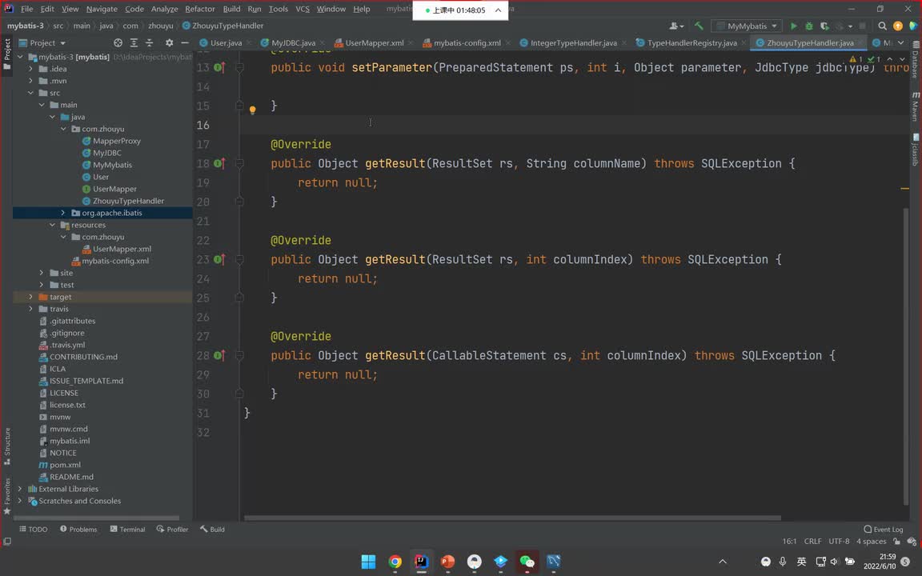Click the yellow lightbulb intention icon
922x576 pixels.
point(252,110)
